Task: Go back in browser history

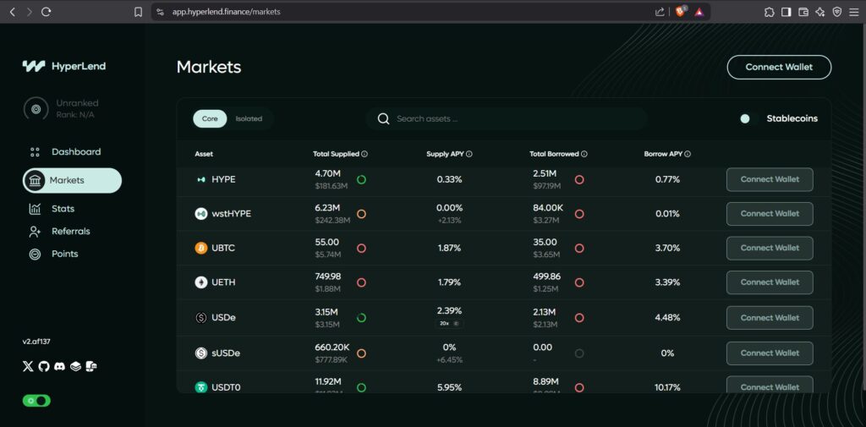Action: (x=12, y=12)
